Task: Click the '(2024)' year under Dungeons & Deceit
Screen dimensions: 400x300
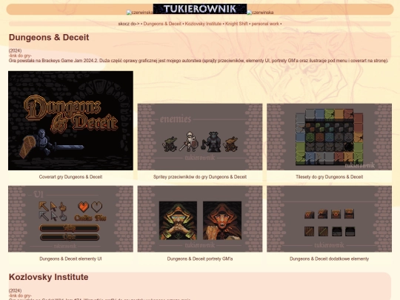Action: pyautogui.click(x=15, y=50)
